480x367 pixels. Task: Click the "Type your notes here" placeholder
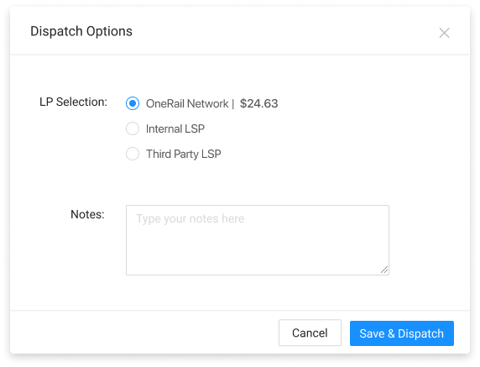click(x=190, y=218)
